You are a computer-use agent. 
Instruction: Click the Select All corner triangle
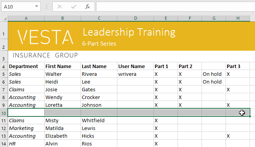click(x=5, y=19)
